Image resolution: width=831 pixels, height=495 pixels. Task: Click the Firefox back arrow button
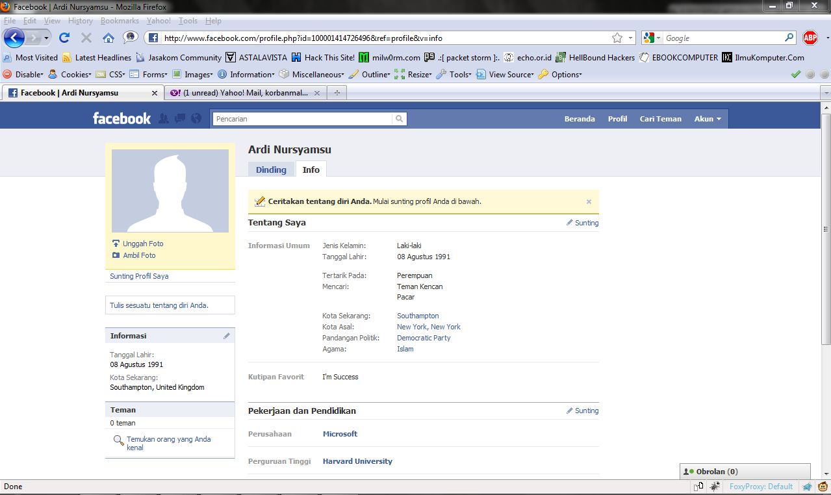(x=14, y=38)
